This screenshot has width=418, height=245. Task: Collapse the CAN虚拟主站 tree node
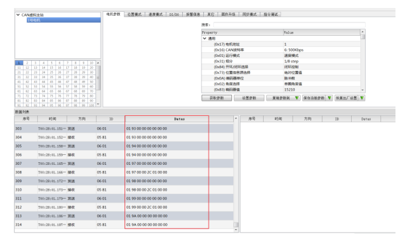point(18,15)
